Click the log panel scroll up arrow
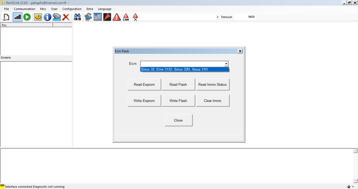The width and height of the screenshot is (358, 189). tap(356, 151)
